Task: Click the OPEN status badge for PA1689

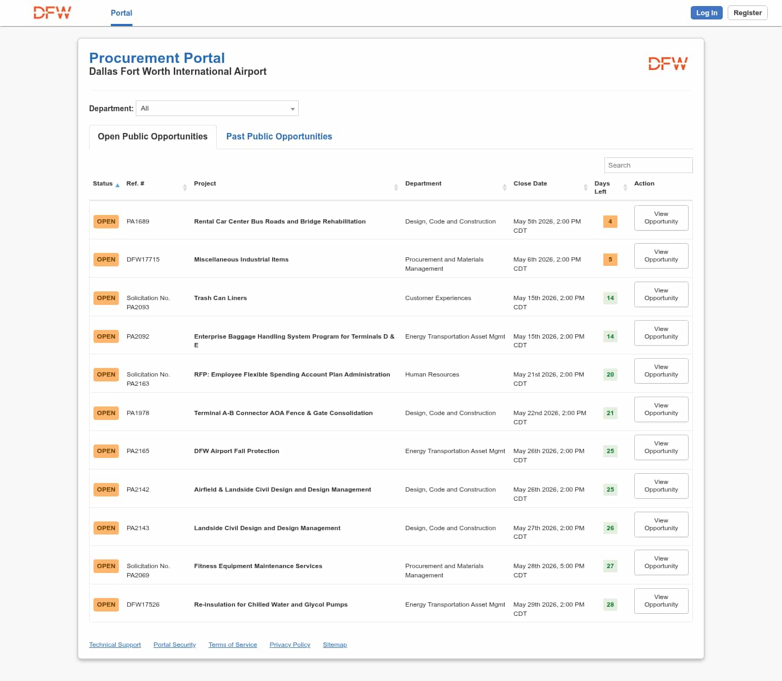Action: coord(106,221)
